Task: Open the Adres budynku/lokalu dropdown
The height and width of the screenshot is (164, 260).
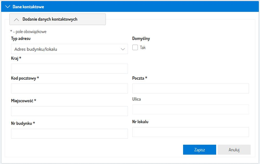Action: click(x=69, y=49)
